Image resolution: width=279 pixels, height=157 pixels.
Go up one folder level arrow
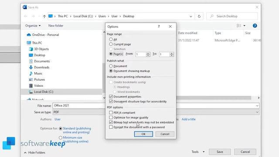(x=44, y=17)
